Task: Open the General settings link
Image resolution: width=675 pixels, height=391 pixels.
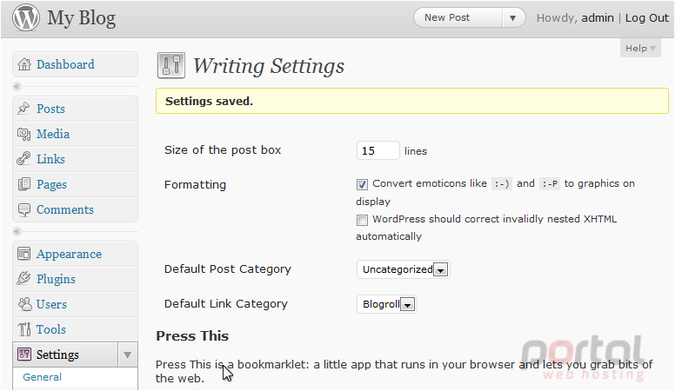Action: pos(42,377)
